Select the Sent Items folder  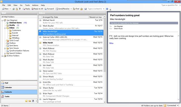pyautogui.click(x=14, y=46)
